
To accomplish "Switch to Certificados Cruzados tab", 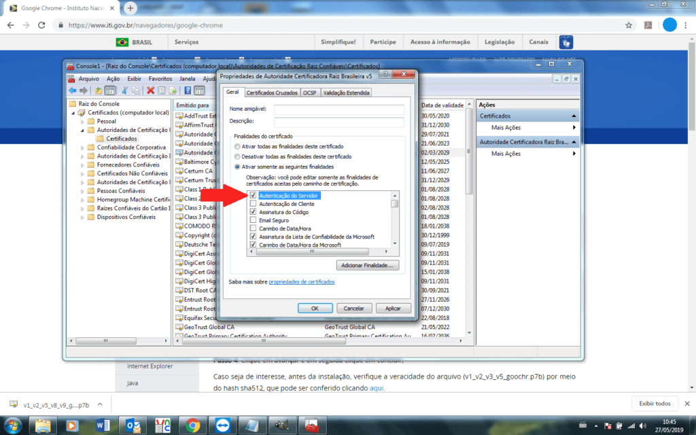I will [272, 92].
